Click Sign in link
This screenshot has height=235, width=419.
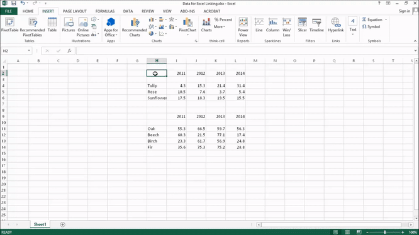coord(405,11)
